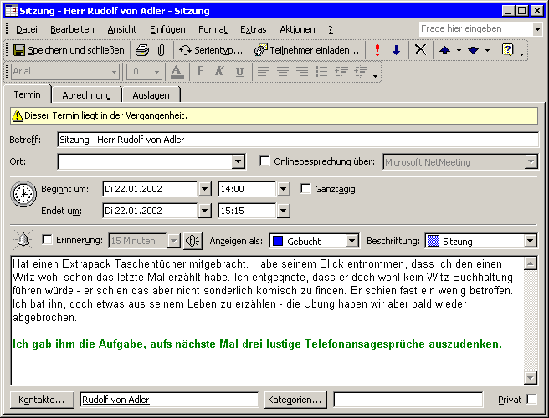Viewport: 549px width, 418px height.
Task: Check the Ganztägig checkbox
Action: point(305,189)
